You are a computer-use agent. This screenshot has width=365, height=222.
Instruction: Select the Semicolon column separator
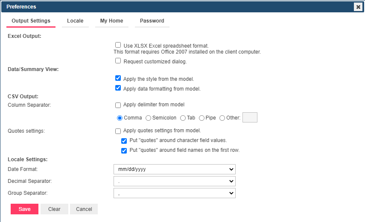149,118
